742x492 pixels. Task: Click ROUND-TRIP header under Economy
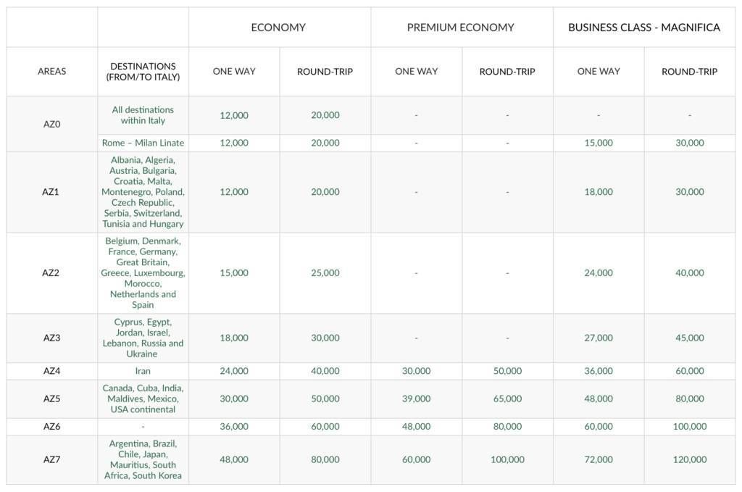point(325,72)
